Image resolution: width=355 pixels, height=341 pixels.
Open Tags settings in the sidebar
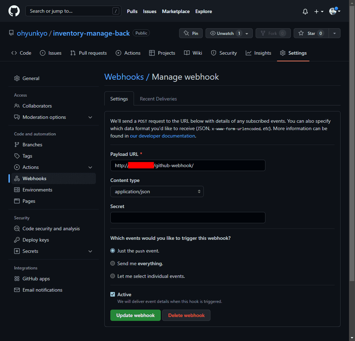[54, 156]
